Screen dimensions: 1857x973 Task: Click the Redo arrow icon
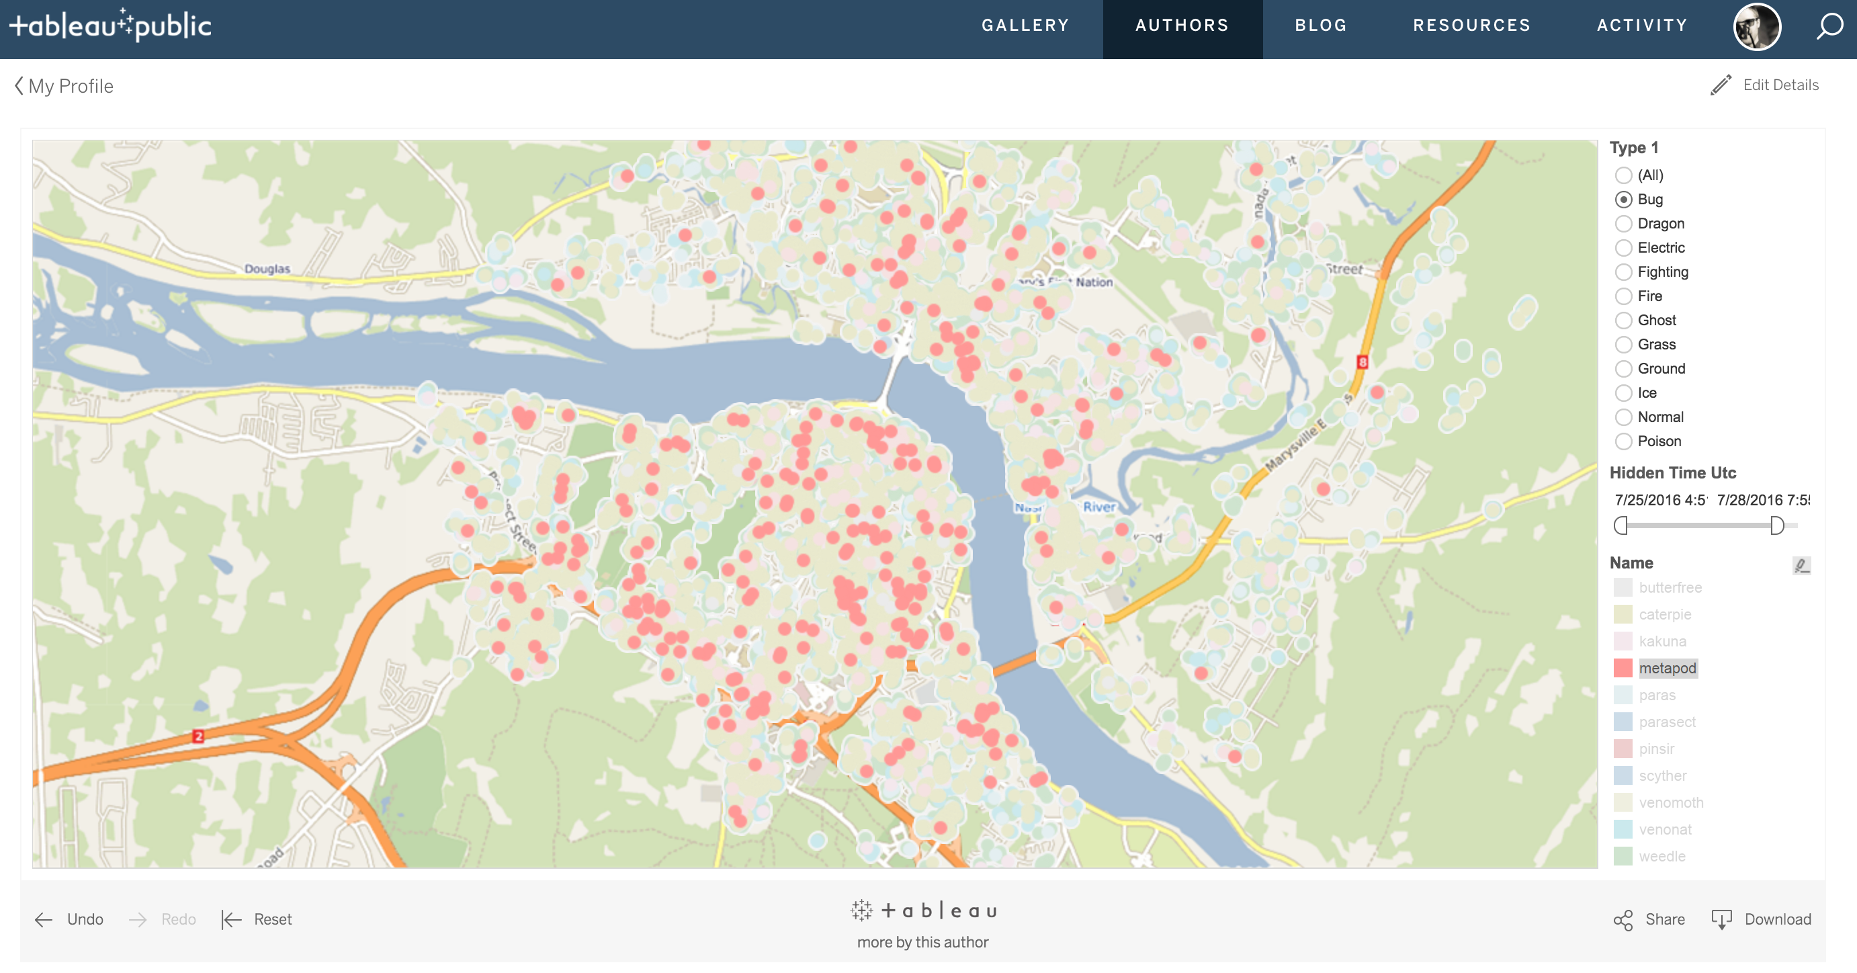pyautogui.click(x=138, y=919)
